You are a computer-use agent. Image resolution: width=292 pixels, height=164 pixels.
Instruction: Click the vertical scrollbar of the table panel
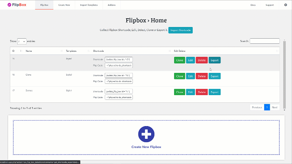pos(284,75)
